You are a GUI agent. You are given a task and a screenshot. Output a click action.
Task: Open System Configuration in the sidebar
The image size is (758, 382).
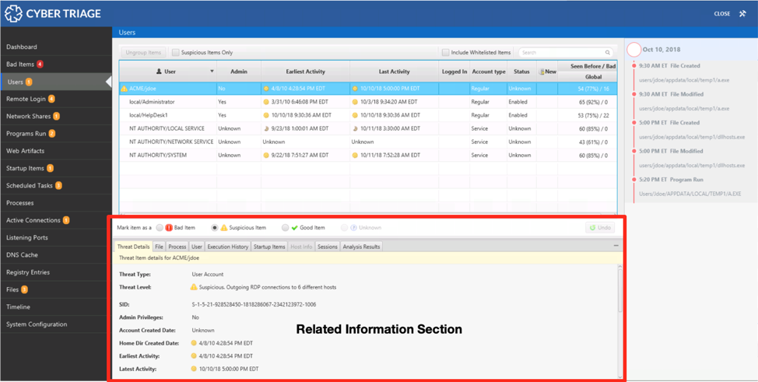[56, 324]
